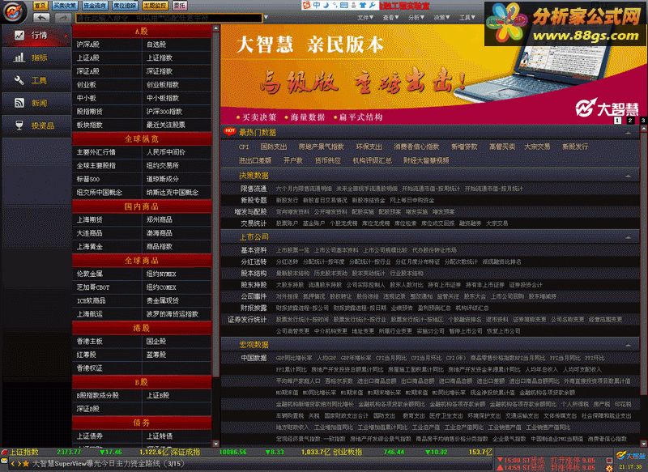
Task: Select the 买卖决策 tab
Action: pyautogui.click(x=65, y=6)
